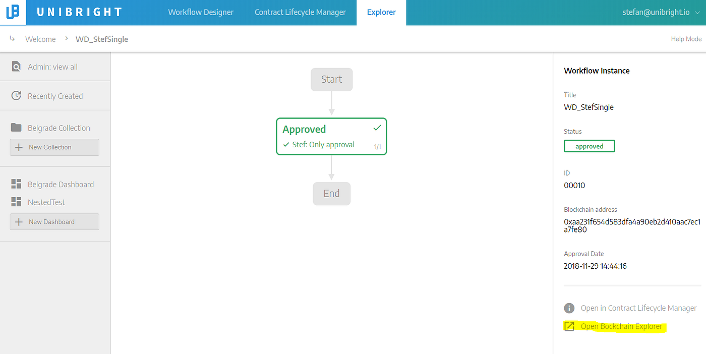Click the New Collection button

point(54,147)
